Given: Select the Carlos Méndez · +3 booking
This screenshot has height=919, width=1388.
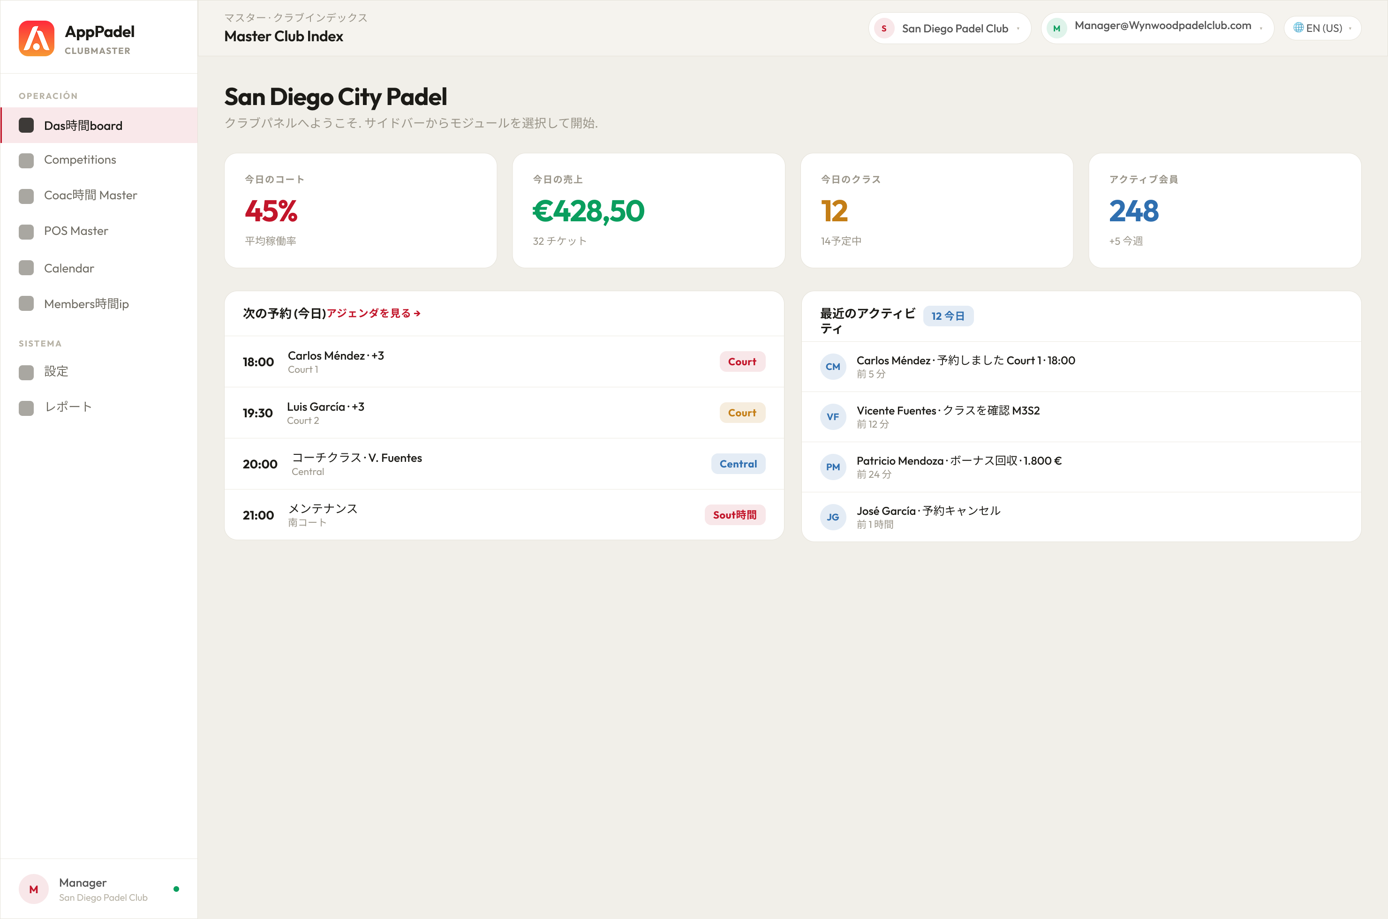Looking at the screenshot, I should [x=504, y=362].
